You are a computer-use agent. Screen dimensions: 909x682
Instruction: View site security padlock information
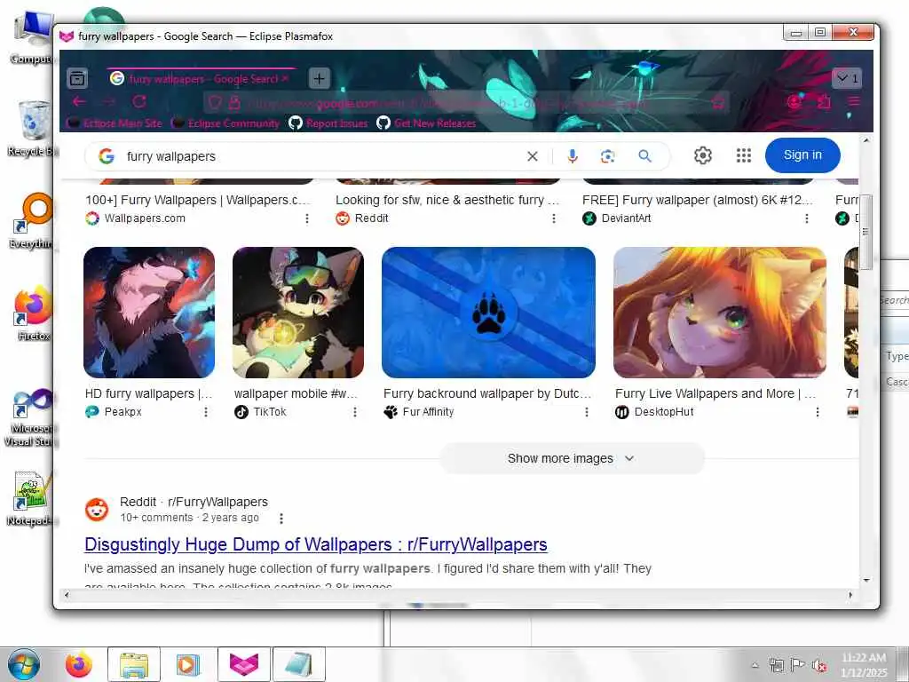[234, 103]
